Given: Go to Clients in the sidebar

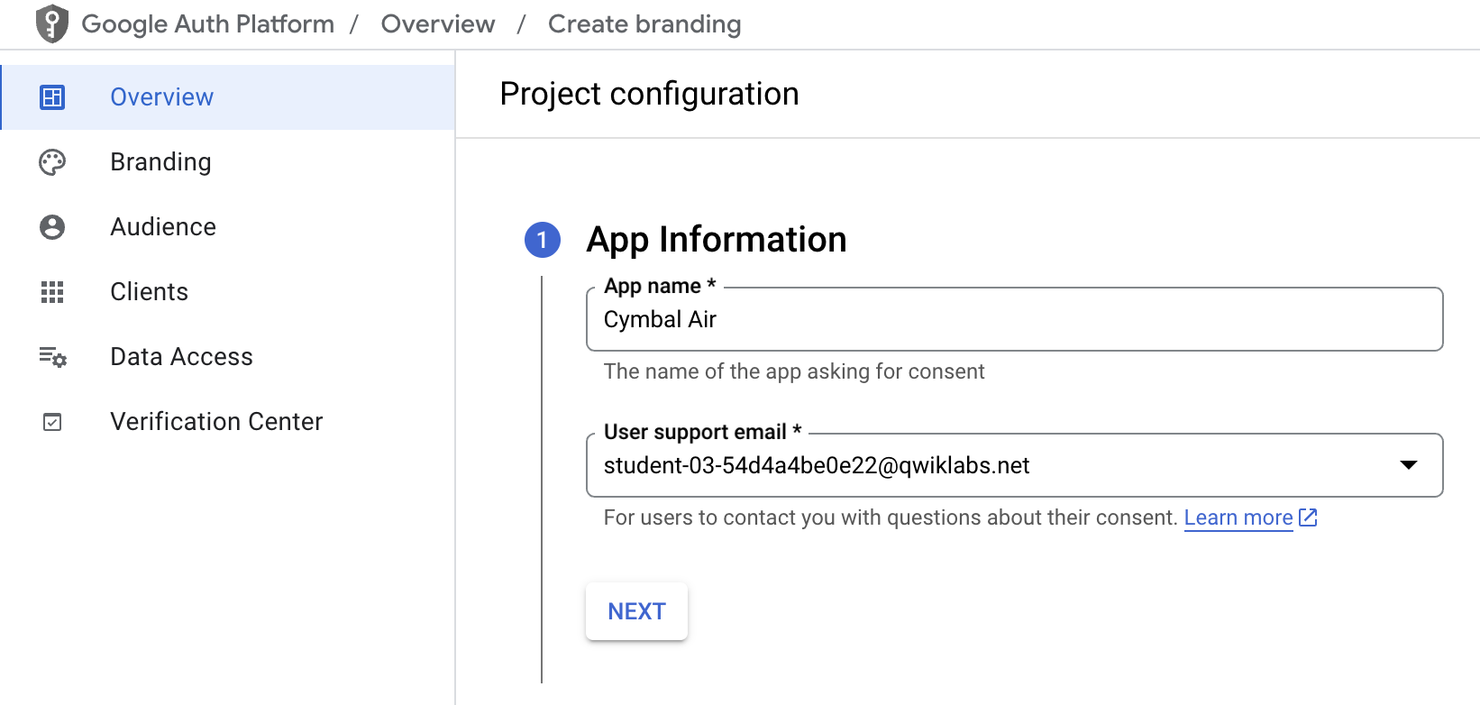Looking at the screenshot, I should click(149, 292).
